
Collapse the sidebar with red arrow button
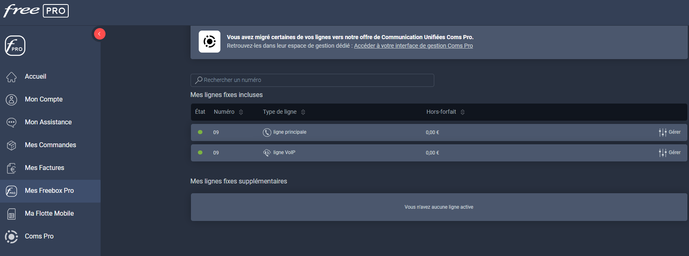[x=100, y=34]
